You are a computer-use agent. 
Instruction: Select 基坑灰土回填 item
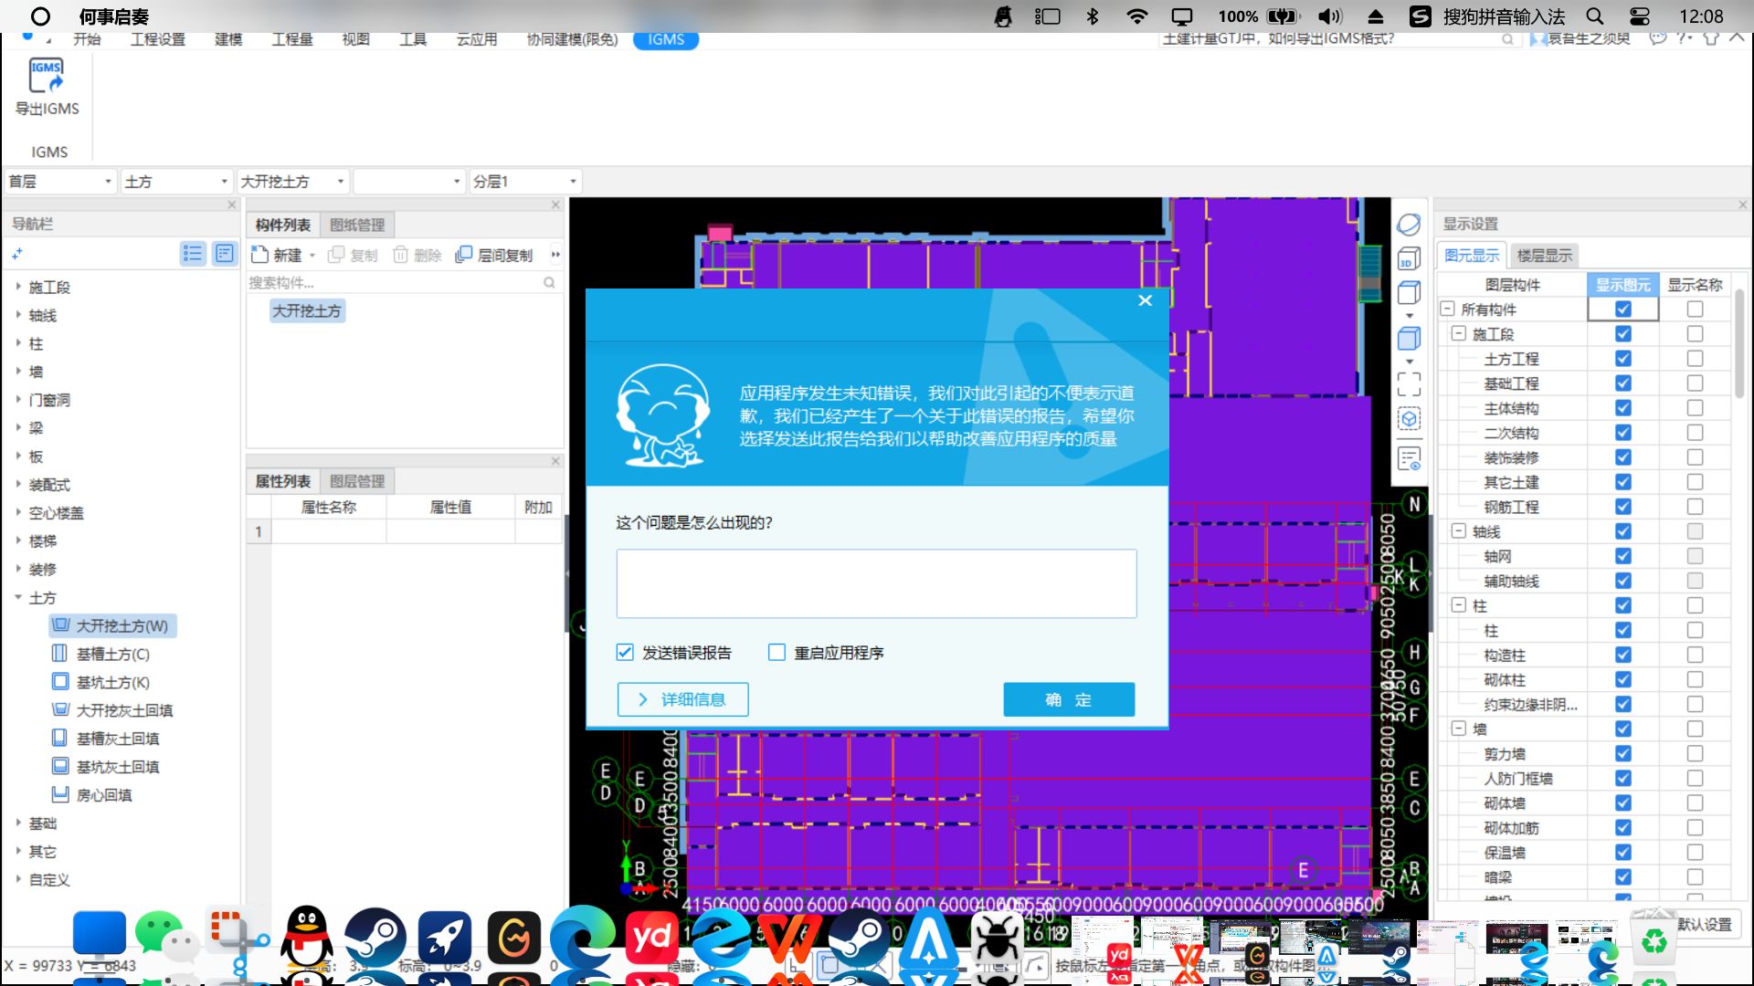(106, 767)
